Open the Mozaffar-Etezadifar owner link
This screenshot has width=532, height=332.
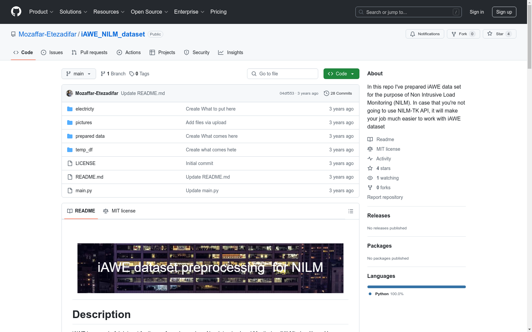point(48,34)
